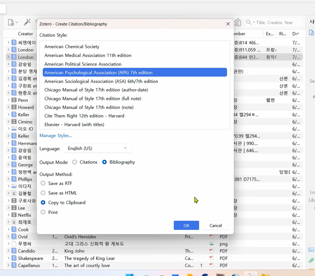Click the book icon in the Cook row

(14, 229)
